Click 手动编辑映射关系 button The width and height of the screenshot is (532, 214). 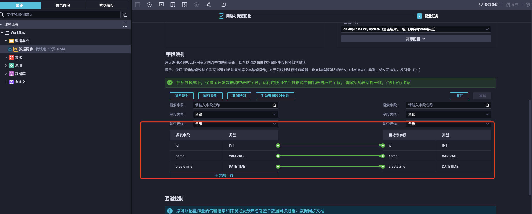275,96
